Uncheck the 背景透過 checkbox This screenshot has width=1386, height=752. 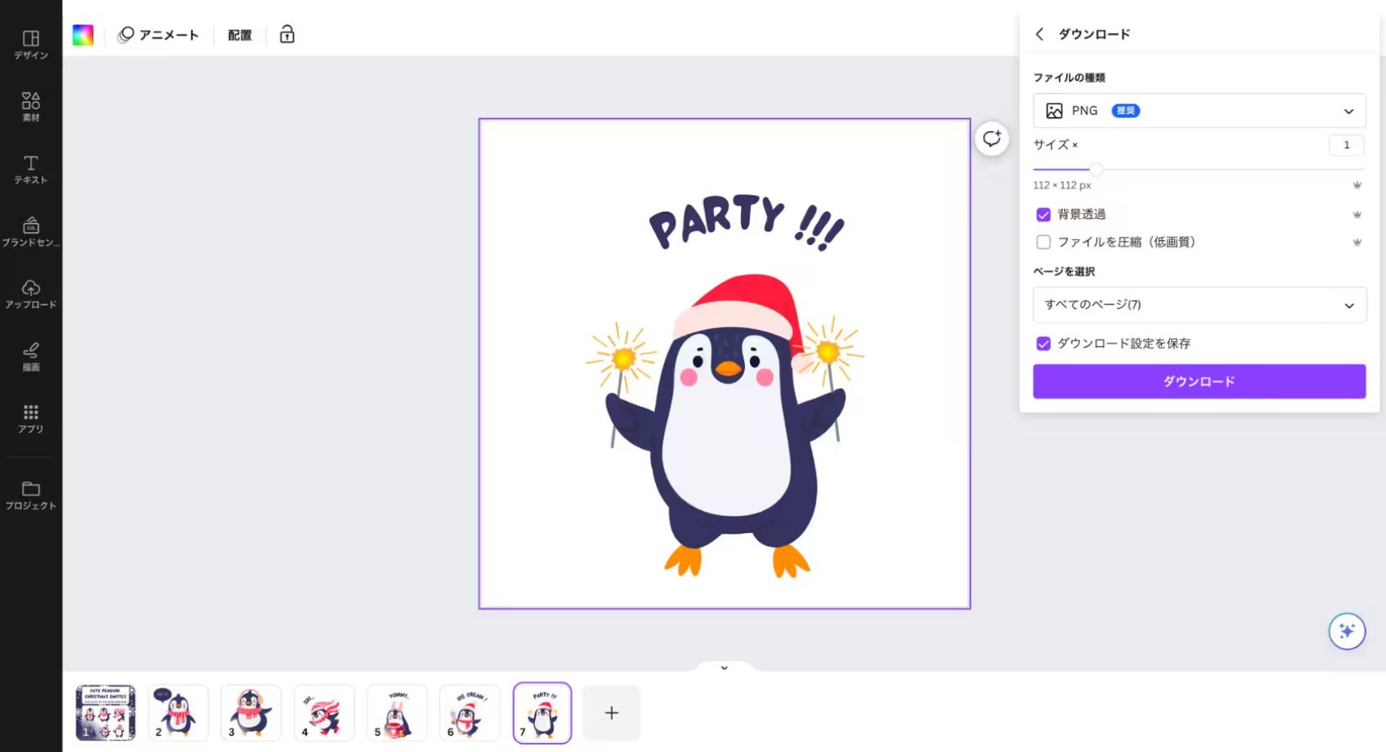1043,215
